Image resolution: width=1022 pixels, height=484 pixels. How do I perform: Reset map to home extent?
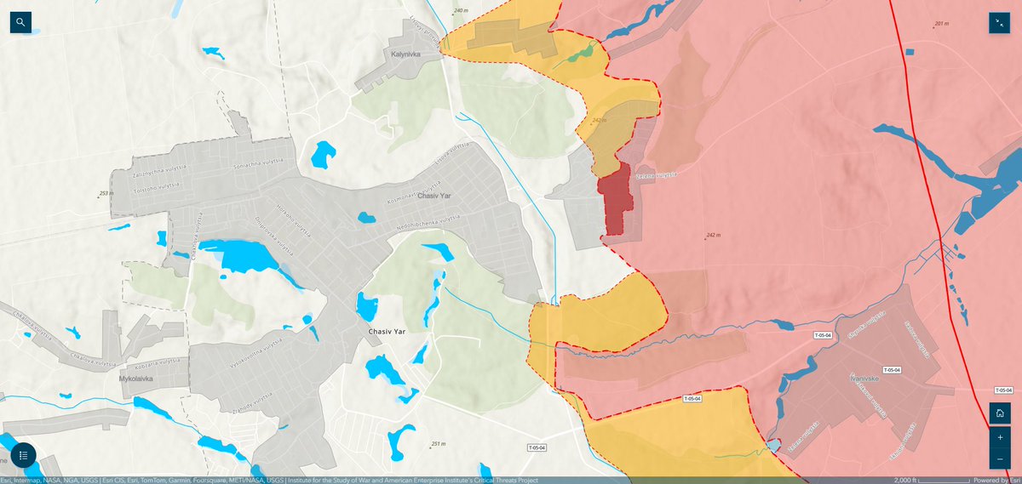1000,413
